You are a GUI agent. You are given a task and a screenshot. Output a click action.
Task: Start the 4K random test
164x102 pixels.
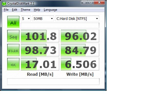(13, 64)
